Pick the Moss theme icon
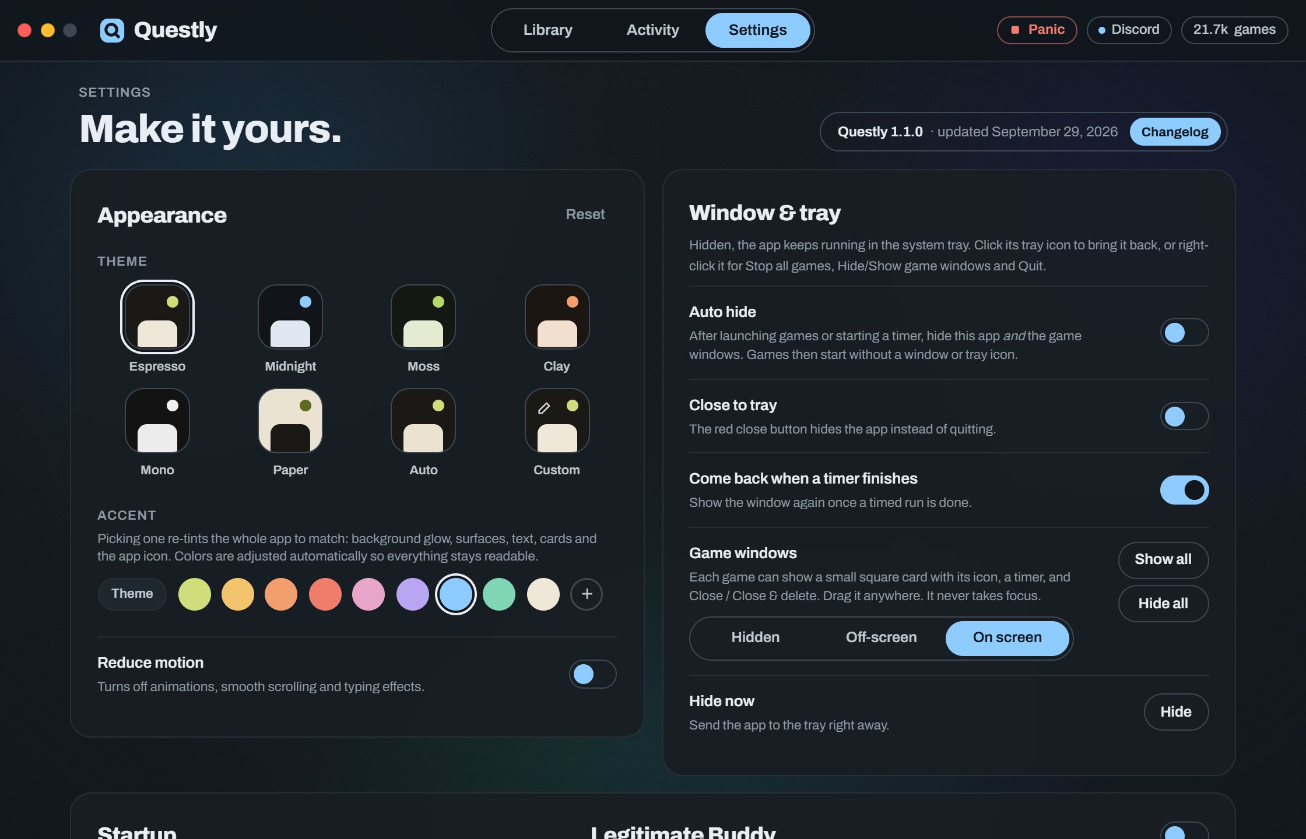Viewport: 1306px width, 839px height. pyautogui.click(x=423, y=317)
